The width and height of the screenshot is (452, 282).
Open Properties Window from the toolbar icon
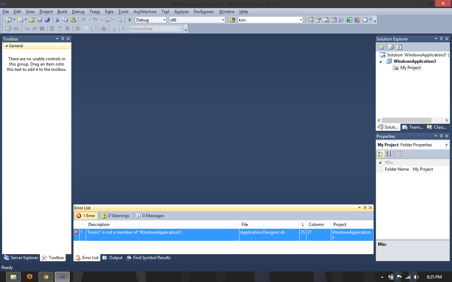(x=318, y=20)
